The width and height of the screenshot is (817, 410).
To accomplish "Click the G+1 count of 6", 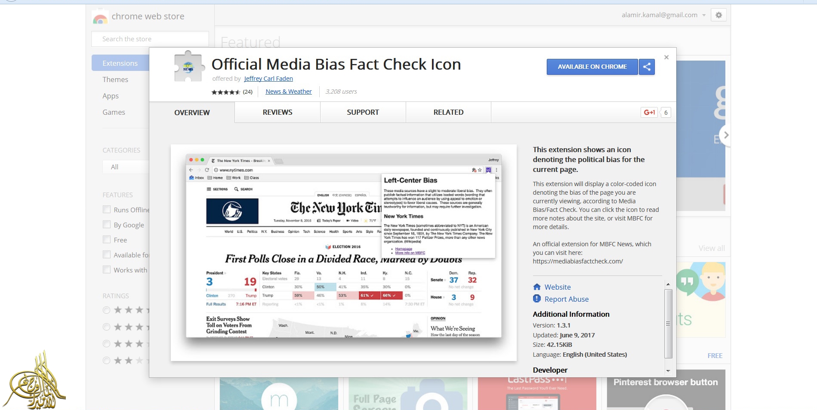I will 666,112.
